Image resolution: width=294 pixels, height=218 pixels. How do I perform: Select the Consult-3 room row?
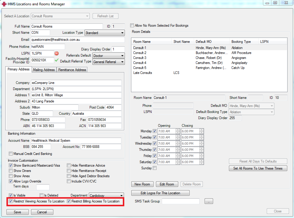(x=209, y=58)
